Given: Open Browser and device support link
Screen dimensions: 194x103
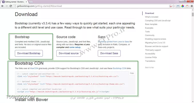Looking at the screenshot, I should click(157, 47).
